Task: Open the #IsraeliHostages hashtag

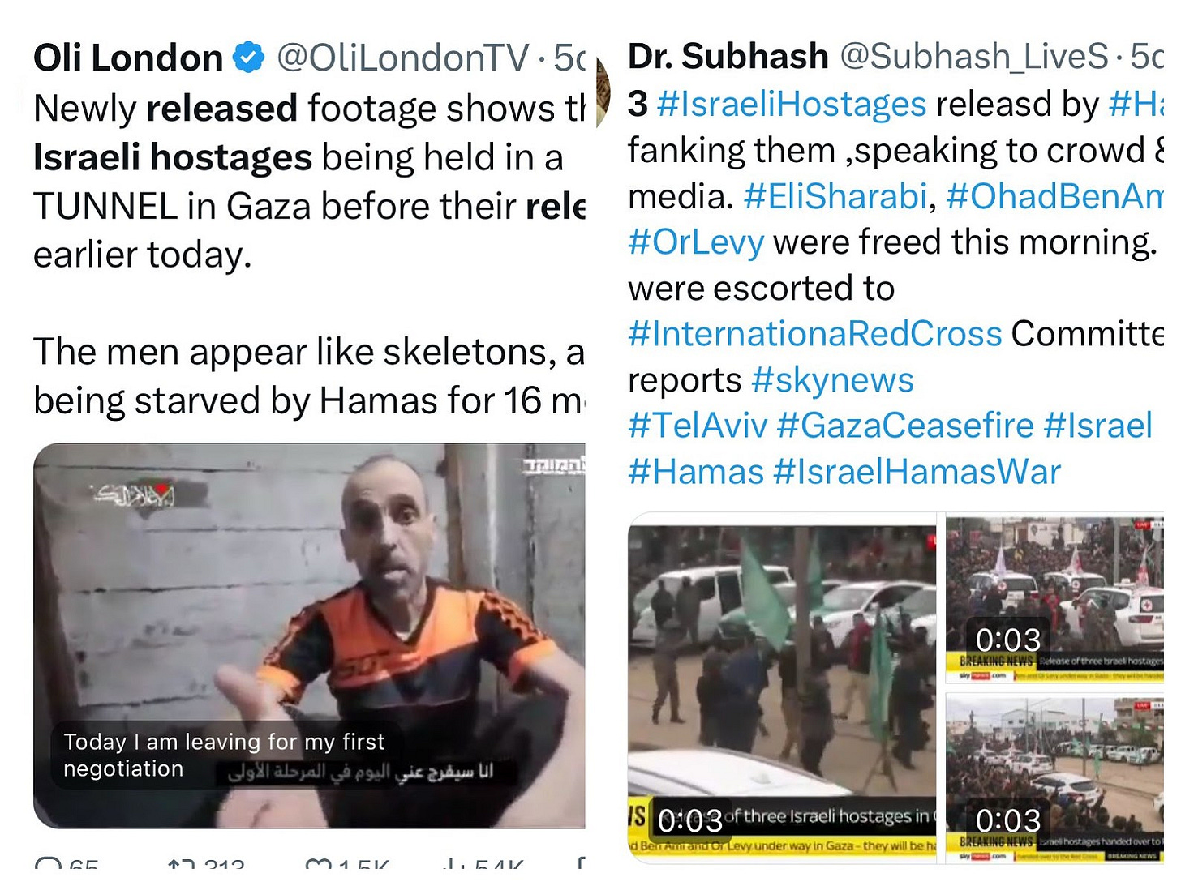Action: [792, 104]
